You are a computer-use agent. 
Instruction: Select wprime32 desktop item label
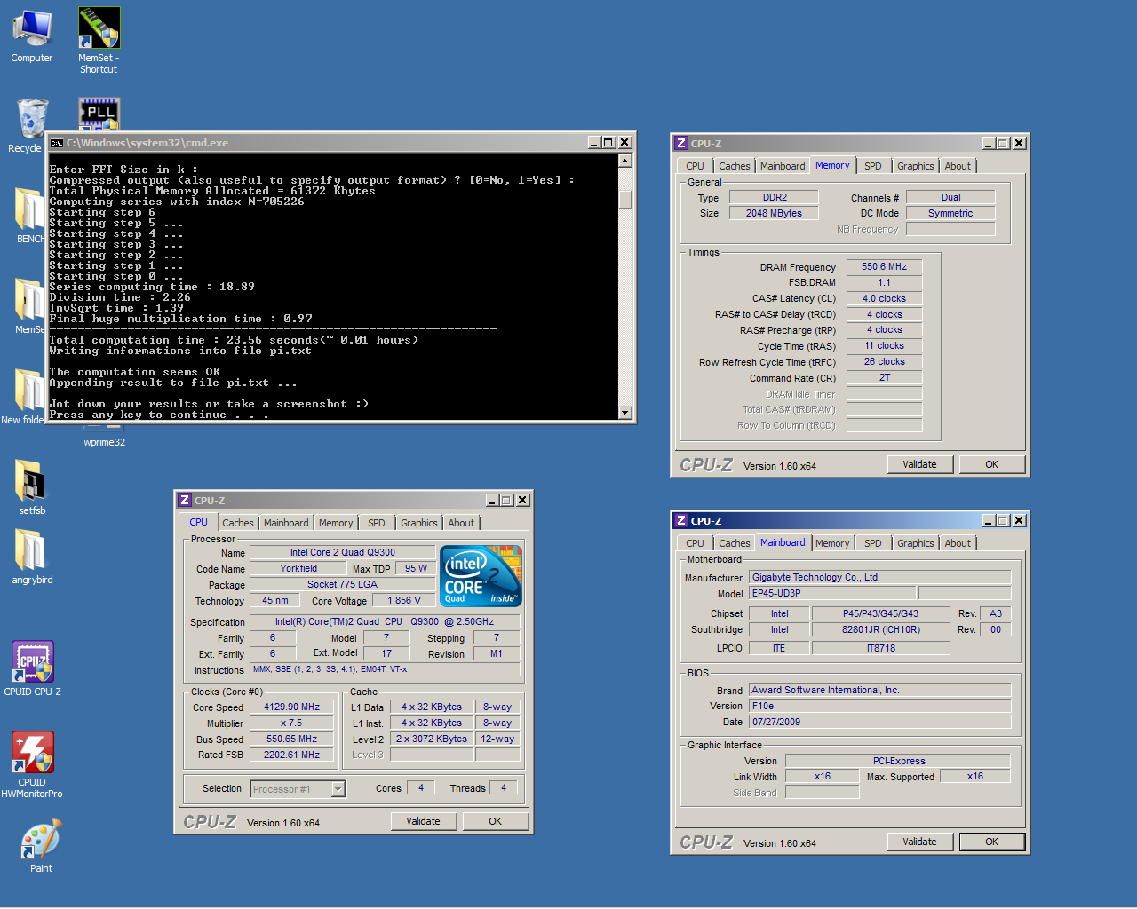105,442
